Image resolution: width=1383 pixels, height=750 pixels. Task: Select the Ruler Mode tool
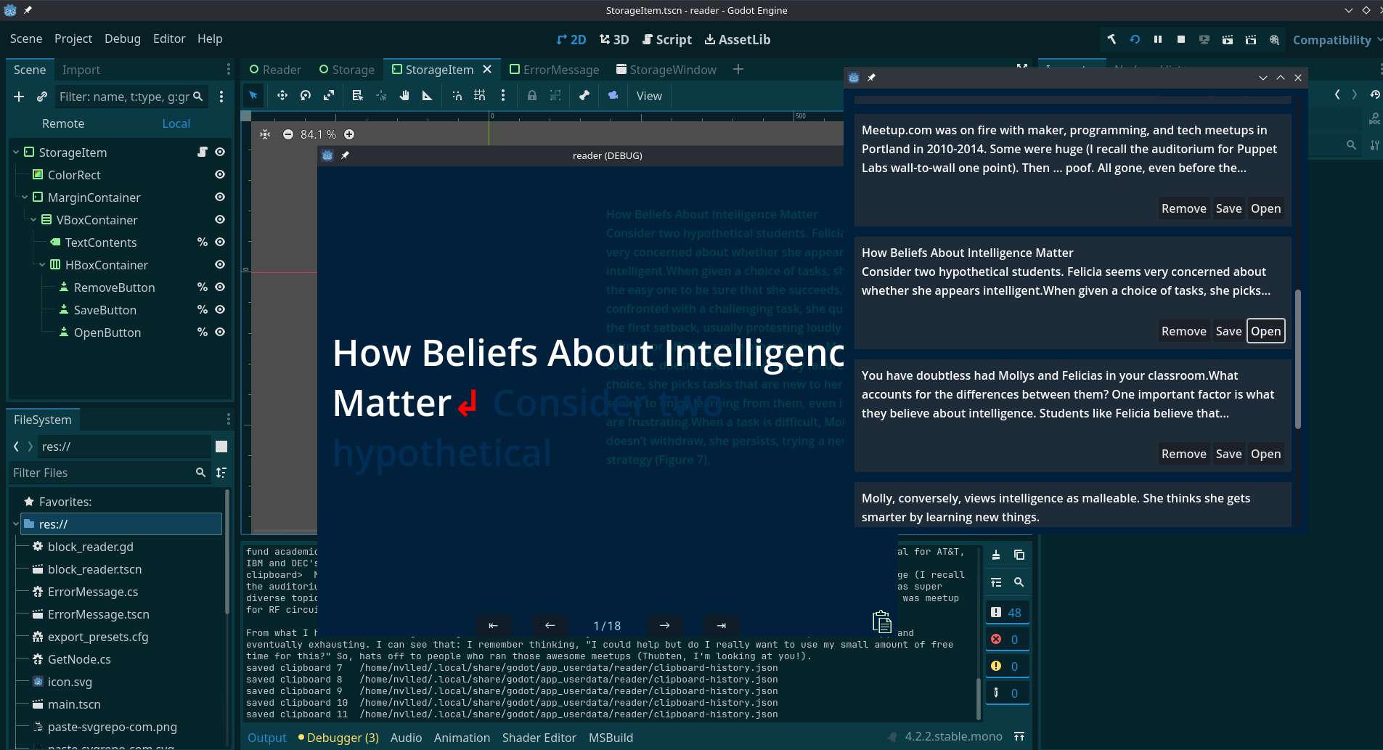pyautogui.click(x=428, y=96)
